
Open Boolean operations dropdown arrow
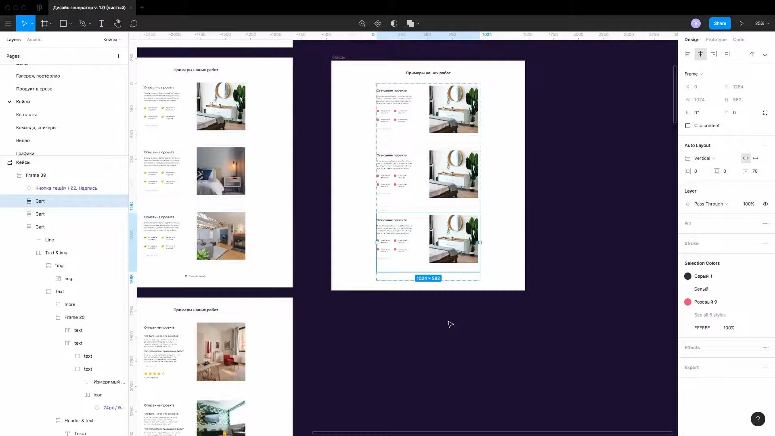(418, 24)
